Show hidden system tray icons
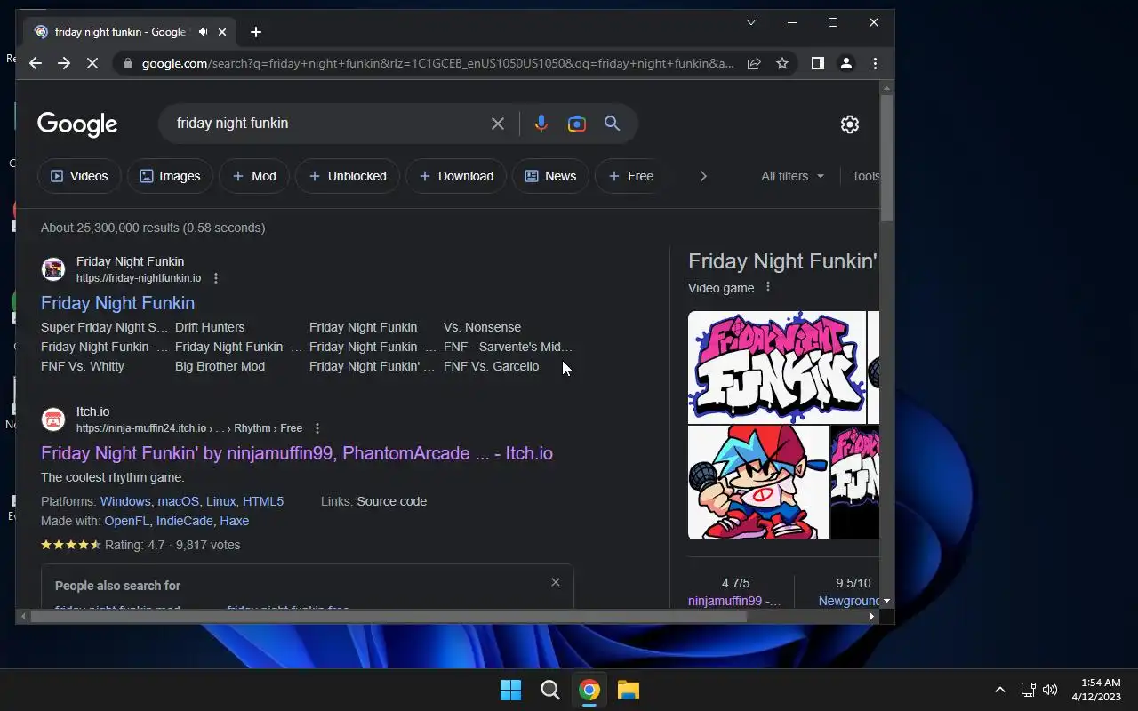The height and width of the screenshot is (711, 1138). (x=1000, y=690)
